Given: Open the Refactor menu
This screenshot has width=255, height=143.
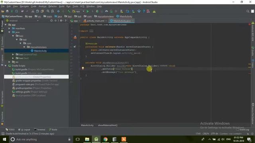Looking at the screenshot, I should (53, 6).
